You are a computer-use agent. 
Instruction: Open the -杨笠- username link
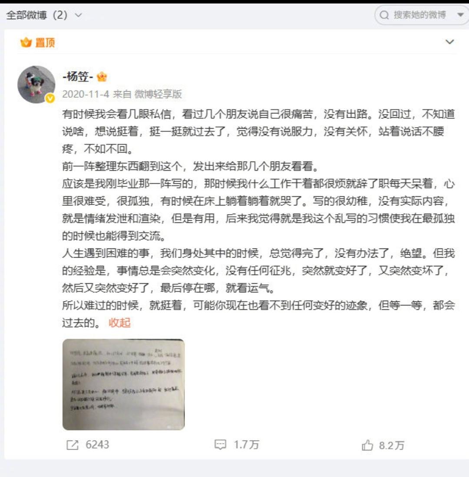pos(78,76)
